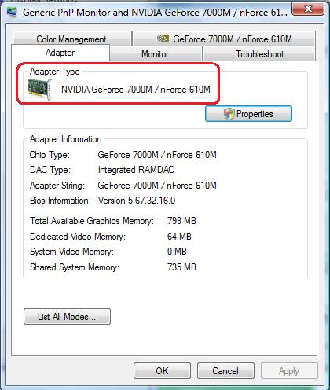
Task: Click the monitor icon in title bar
Action: 12,12
